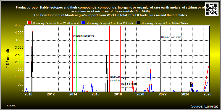Click the x-axis label 2018
The width and height of the screenshot is (221, 110).
(118, 94)
